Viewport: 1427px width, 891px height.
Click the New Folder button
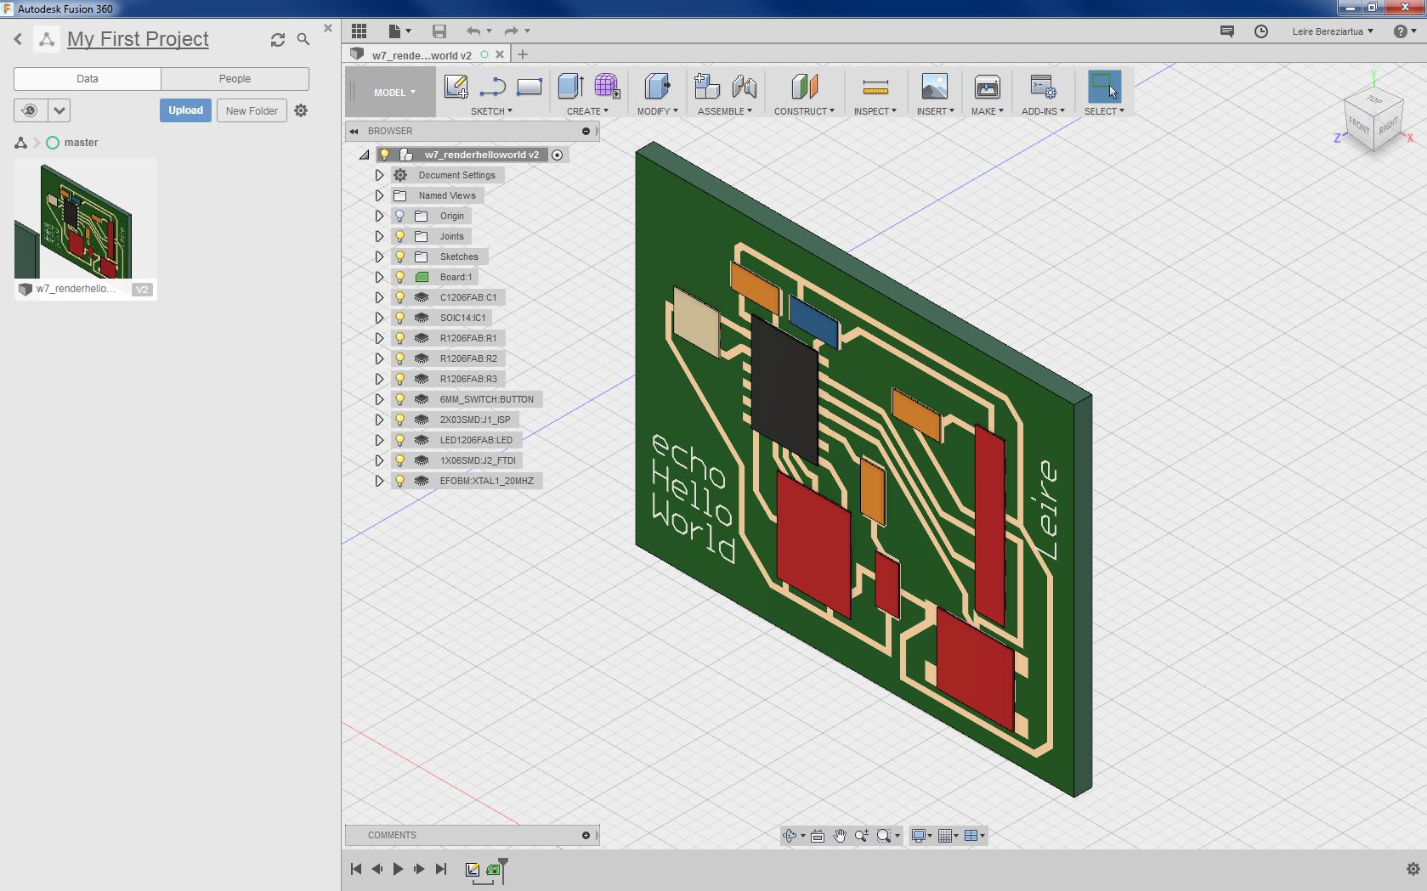(x=252, y=110)
